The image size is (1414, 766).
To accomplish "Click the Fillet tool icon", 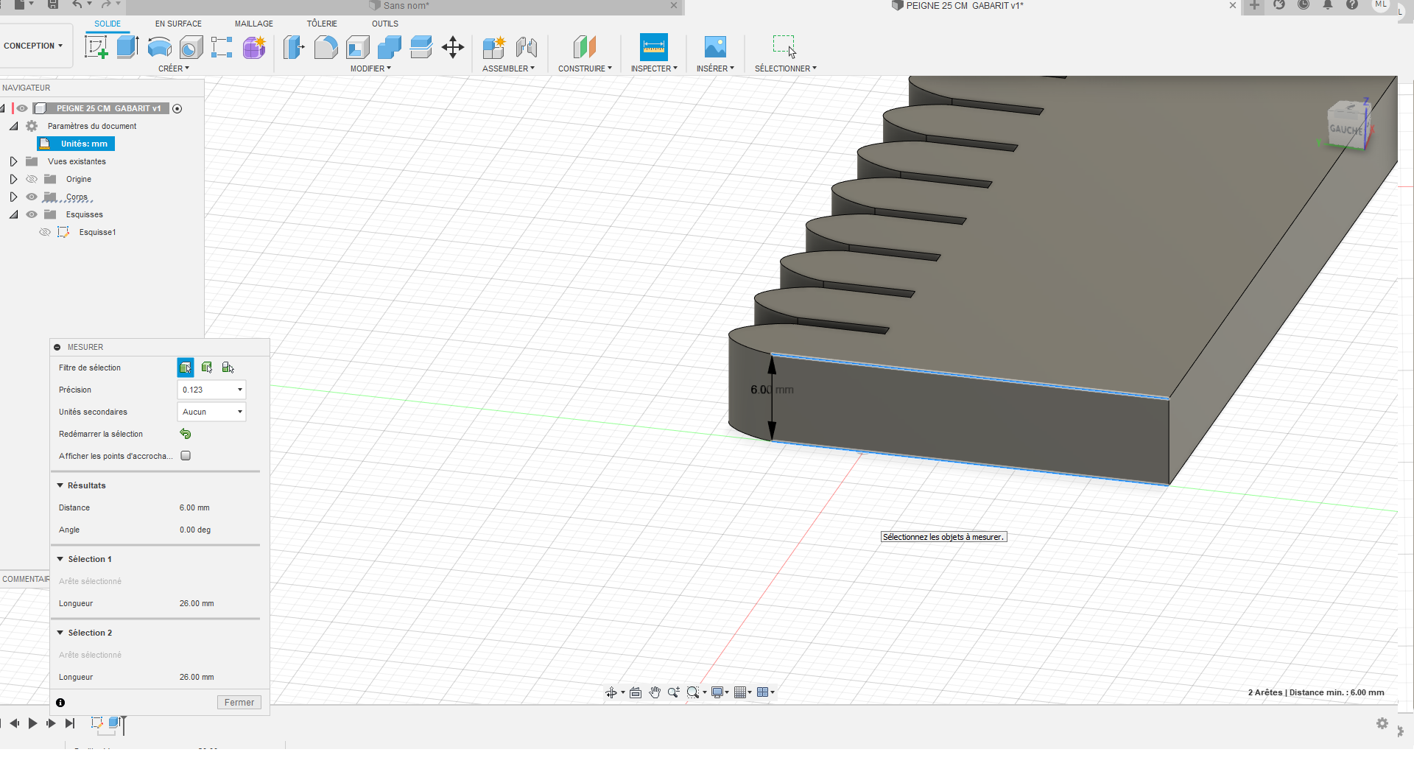I will pyautogui.click(x=326, y=47).
